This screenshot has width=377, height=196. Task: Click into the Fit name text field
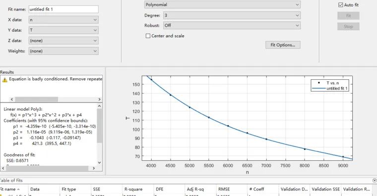click(63, 9)
